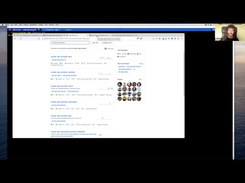Expand the Language filter dropdown

pos(107,43)
